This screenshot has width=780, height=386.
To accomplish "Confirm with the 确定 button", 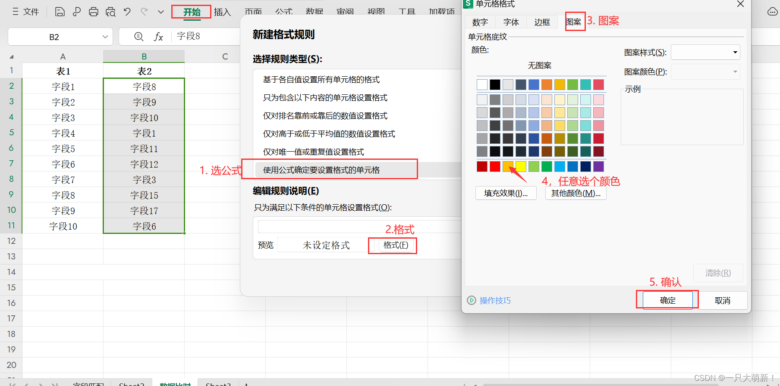I will (667, 300).
